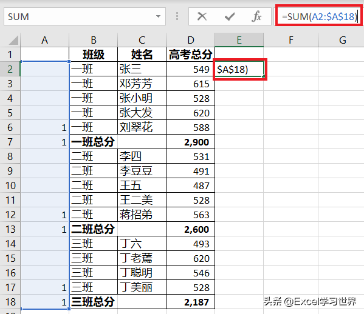Image resolution: width=364 pixels, height=314 pixels.
Task: Click cell with name 丁美丽
Action: pos(142,287)
